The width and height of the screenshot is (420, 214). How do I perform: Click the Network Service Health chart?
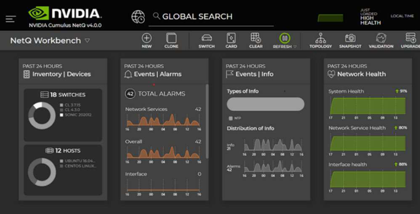(368, 143)
